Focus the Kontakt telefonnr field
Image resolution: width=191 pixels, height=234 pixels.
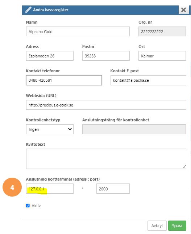[x=64, y=80]
